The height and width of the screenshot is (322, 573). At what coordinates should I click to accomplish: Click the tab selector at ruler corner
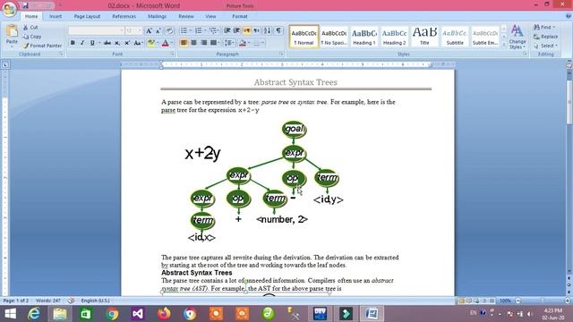(x=5, y=65)
